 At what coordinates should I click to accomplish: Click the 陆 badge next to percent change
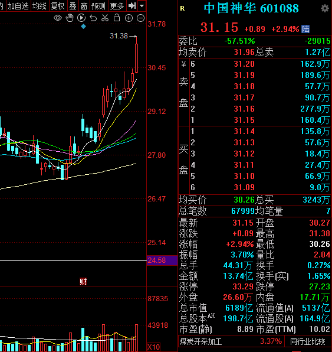pos(305,29)
